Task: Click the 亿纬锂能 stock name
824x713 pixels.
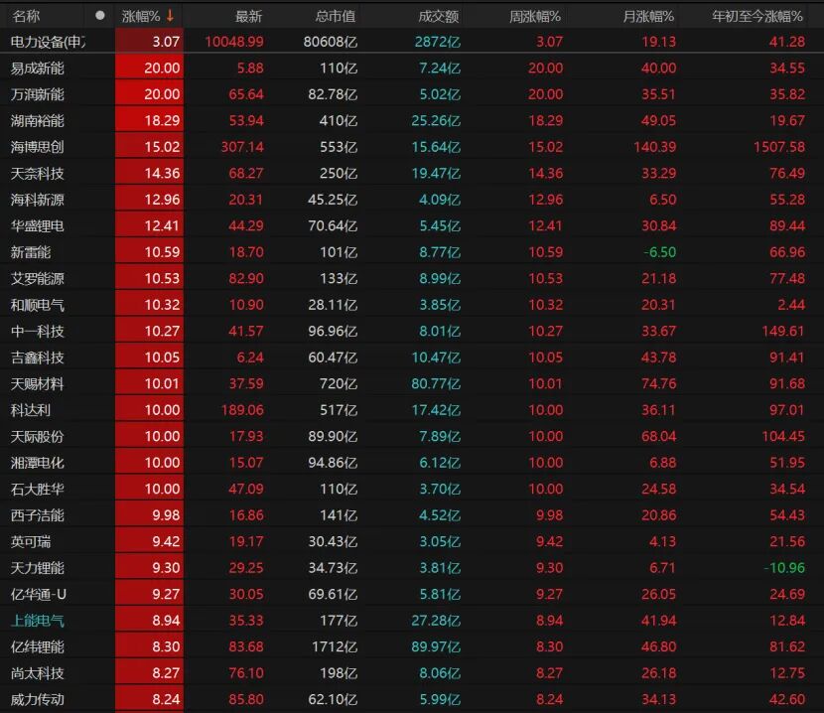Action: (38, 646)
